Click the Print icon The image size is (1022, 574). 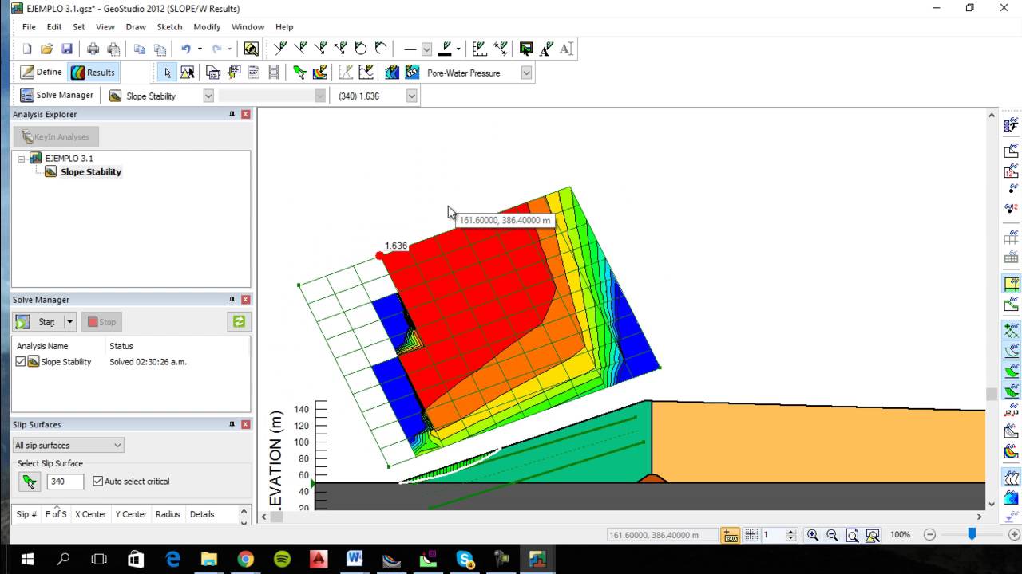coord(93,49)
